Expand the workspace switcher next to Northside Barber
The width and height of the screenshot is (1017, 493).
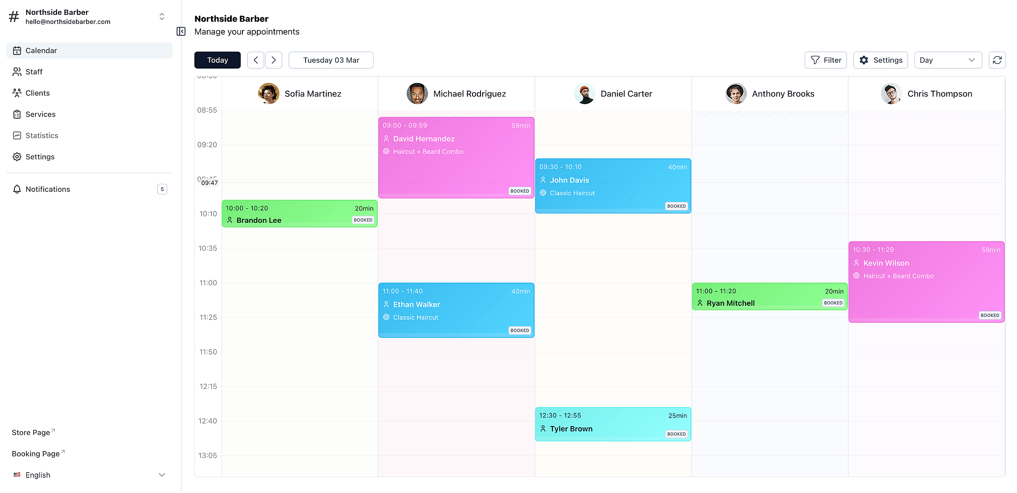click(162, 16)
